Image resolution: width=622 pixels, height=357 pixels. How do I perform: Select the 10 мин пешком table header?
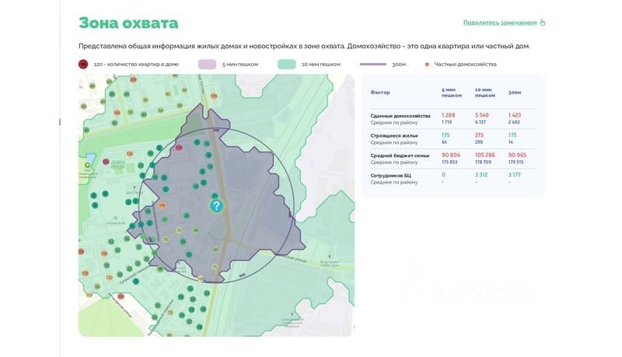tap(484, 93)
